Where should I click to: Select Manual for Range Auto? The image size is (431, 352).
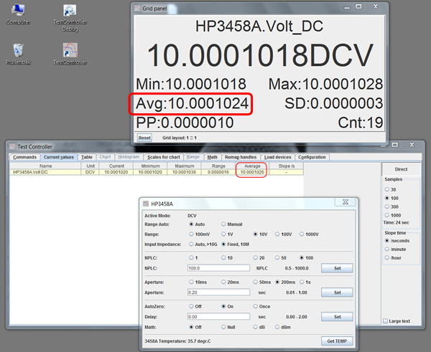[223, 224]
